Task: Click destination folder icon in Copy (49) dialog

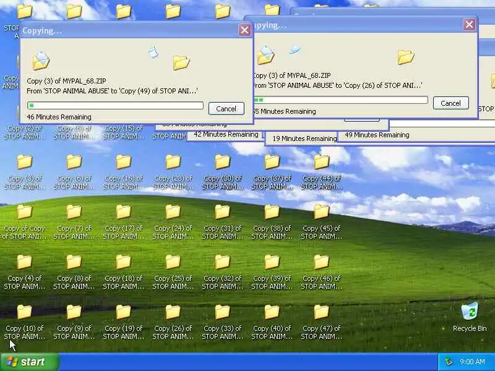Action: (x=181, y=62)
